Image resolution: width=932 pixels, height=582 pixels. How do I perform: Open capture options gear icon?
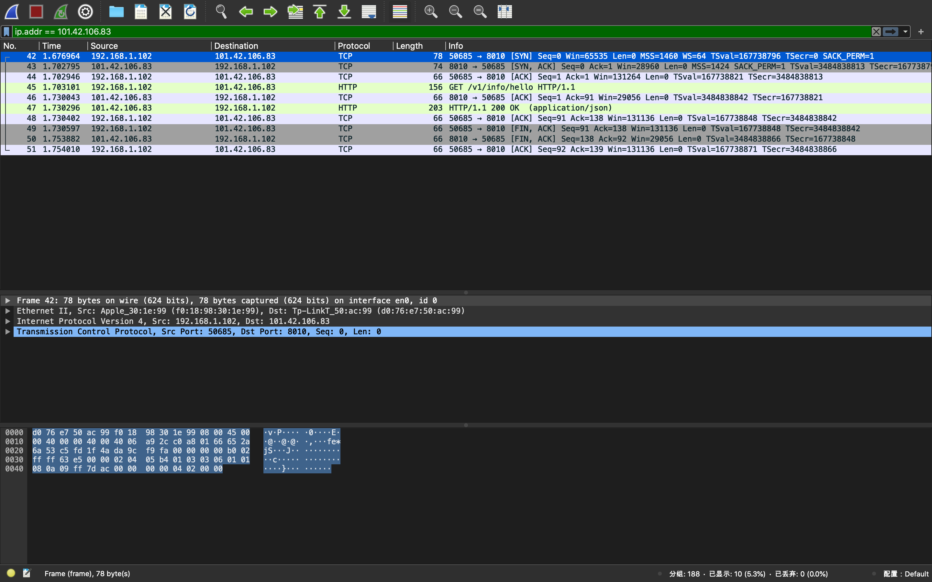tap(85, 12)
